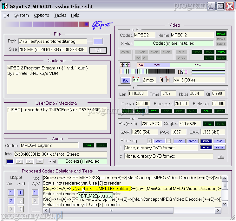The height and width of the screenshot is (221, 236).
Task: Click the IPBS frame type icon
Action: 125,65
